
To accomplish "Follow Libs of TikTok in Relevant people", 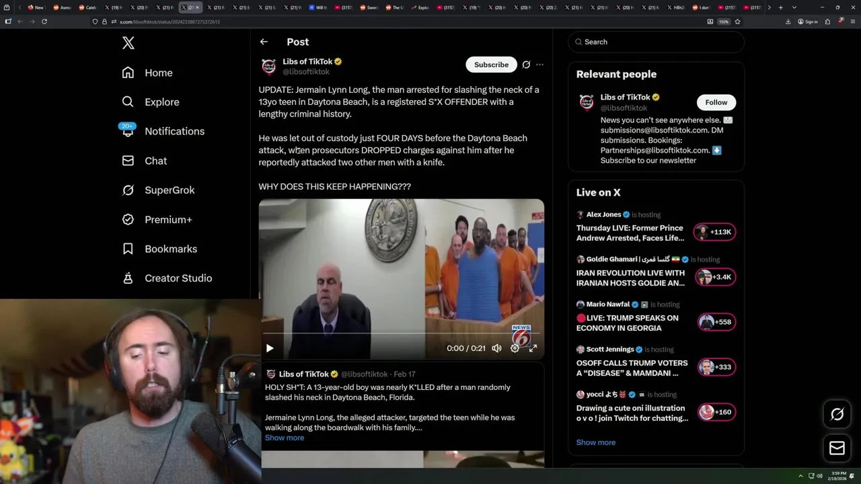I will click(716, 102).
